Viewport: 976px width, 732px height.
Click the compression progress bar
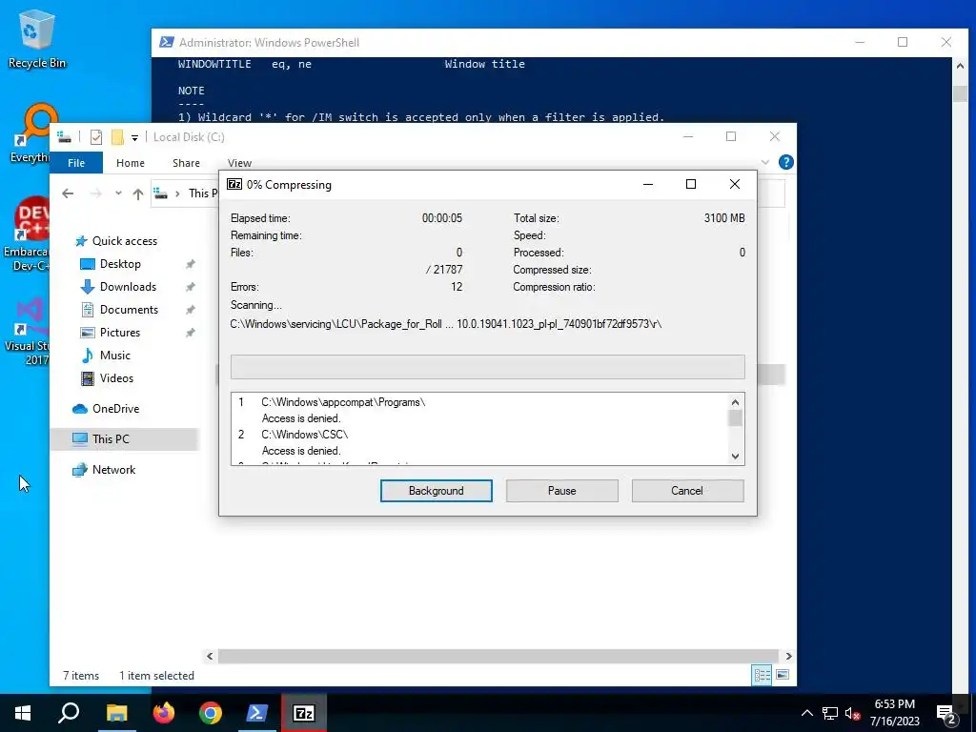click(x=487, y=367)
